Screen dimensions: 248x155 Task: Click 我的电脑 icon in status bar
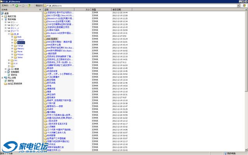coord(225,153)
